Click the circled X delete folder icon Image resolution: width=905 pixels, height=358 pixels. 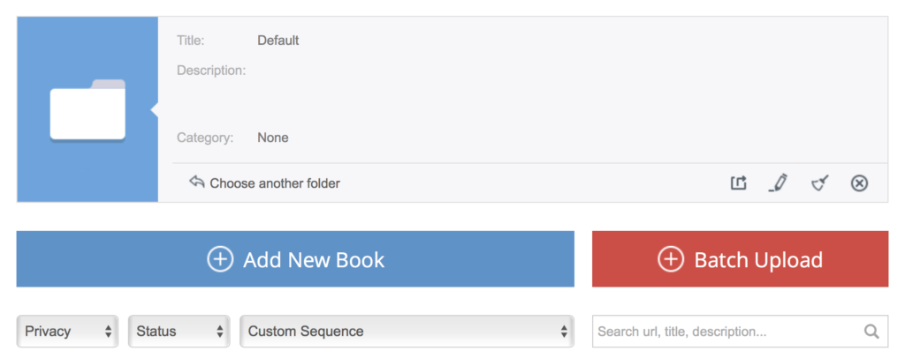pyautogui.click(x=859, y=183)
